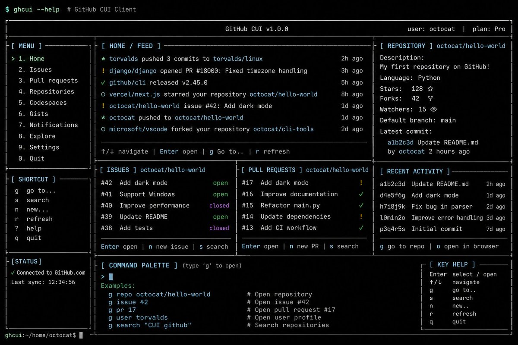Focus the command palette input prompt
The height and width of the screenshot is (345, 518).
pos(111,277)
